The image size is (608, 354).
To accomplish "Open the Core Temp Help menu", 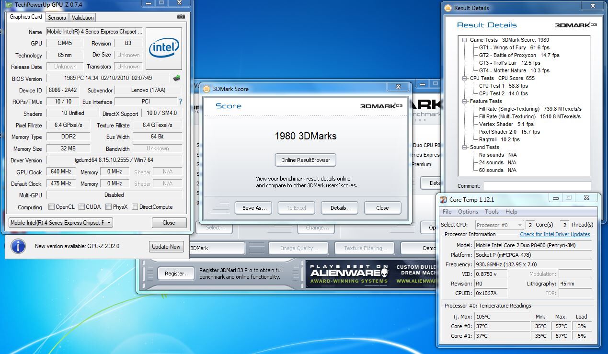I will coord(511,212).
